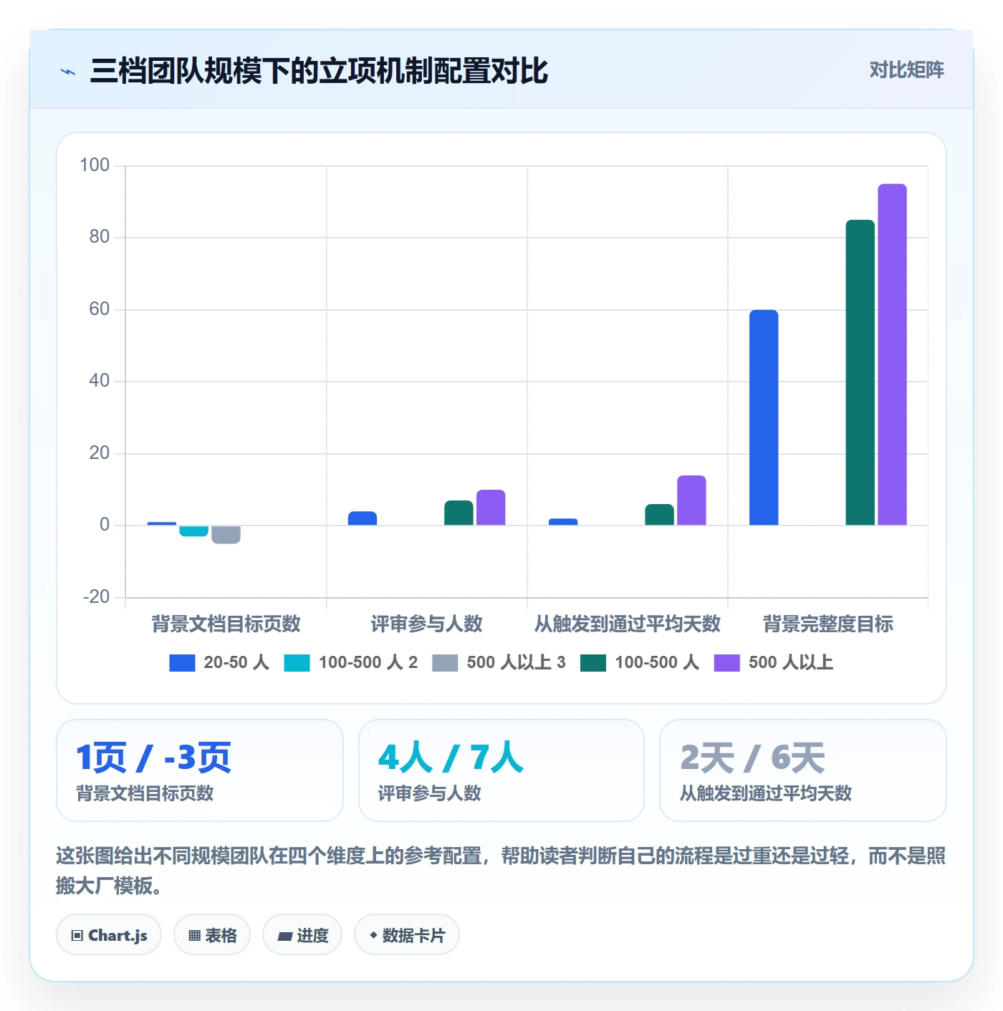The image size is (1003, 1011).
Task: Click the blue bar in 从触发到通过平均天数
Action: [563, 522]
